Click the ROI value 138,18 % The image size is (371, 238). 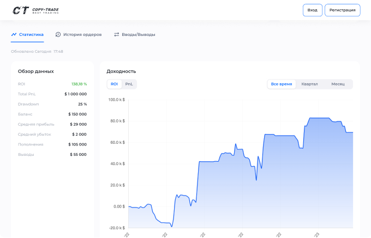tap(79, 84)
